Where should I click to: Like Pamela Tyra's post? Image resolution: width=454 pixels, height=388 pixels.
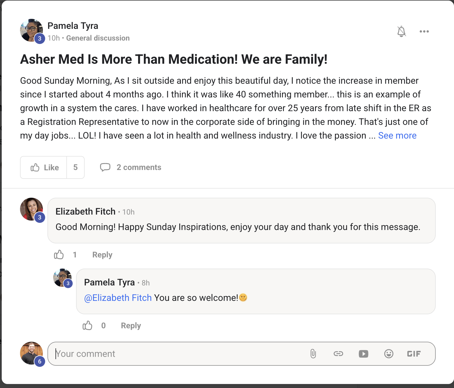(44, 167)
